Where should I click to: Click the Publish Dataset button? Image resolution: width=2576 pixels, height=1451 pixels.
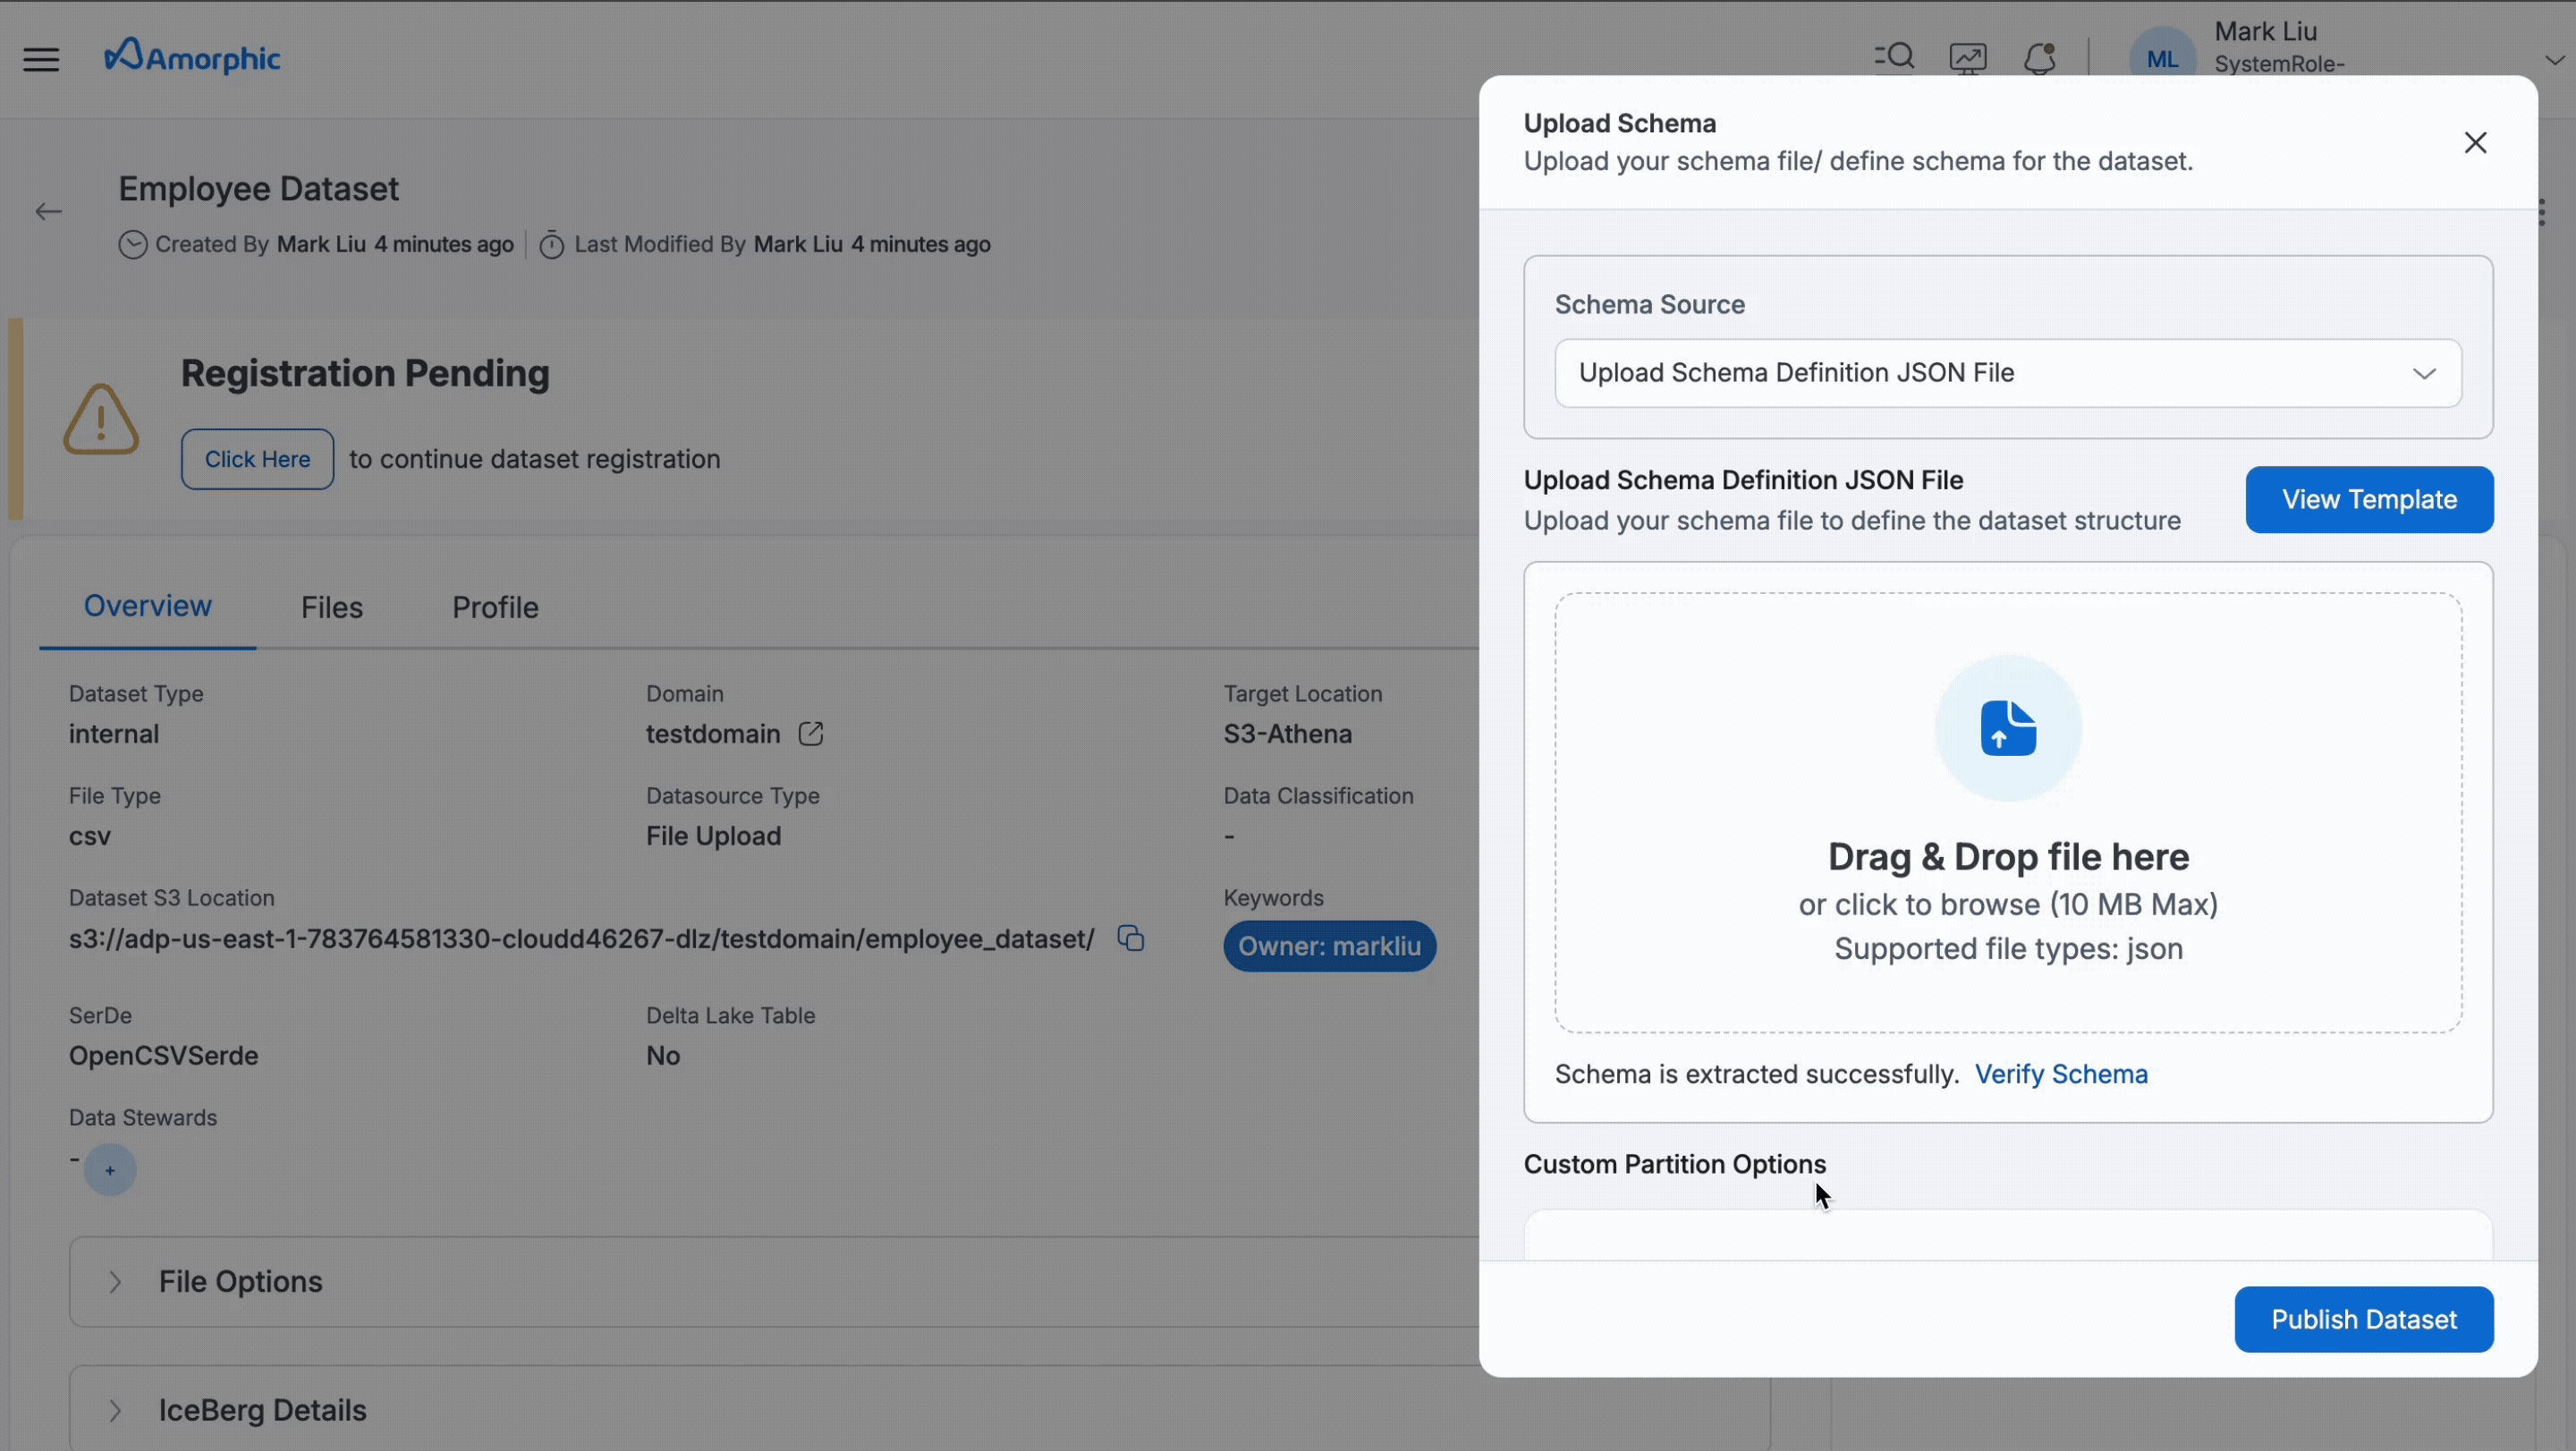click(2363, 1319)
